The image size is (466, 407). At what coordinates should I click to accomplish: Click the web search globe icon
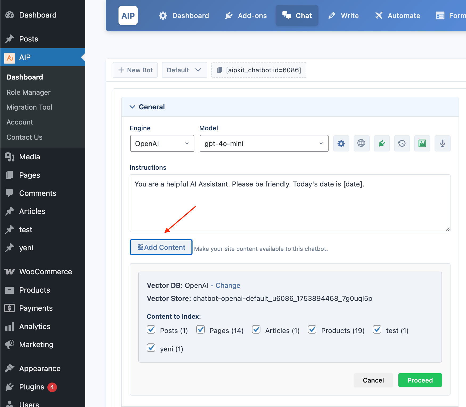pos(361,143)
